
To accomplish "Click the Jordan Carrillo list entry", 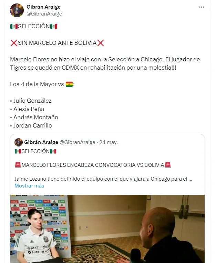I will (x=32, y=125).
